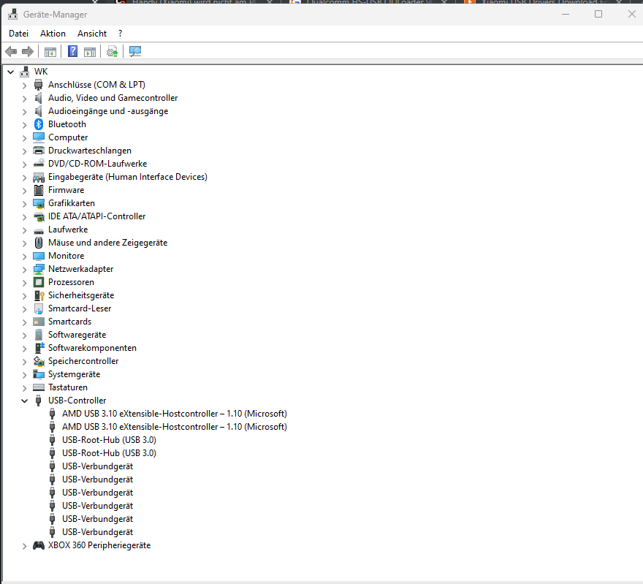The height and width of the screenshot is (584, 643).
Task: Click the Sicherheitsgeräte key icon
Action: coord(39,295)
